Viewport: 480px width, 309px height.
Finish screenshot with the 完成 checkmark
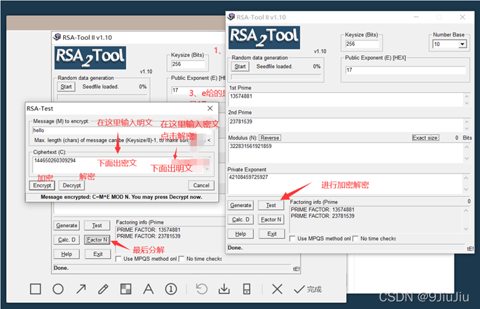coord(307,289)
